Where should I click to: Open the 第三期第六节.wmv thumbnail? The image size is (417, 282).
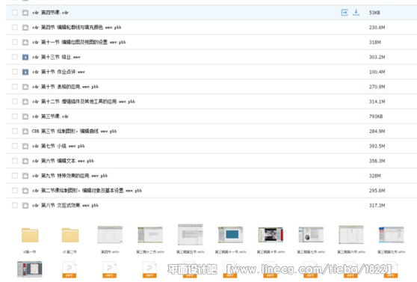tap(351, 235)
